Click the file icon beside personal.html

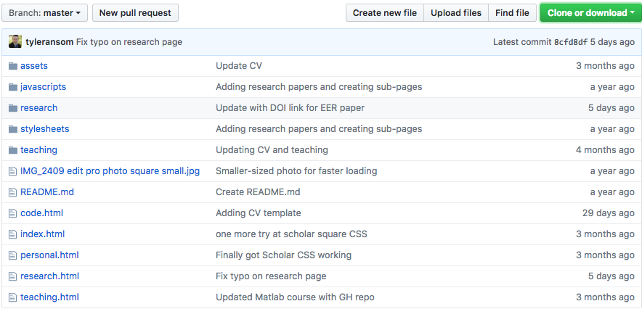12,255
